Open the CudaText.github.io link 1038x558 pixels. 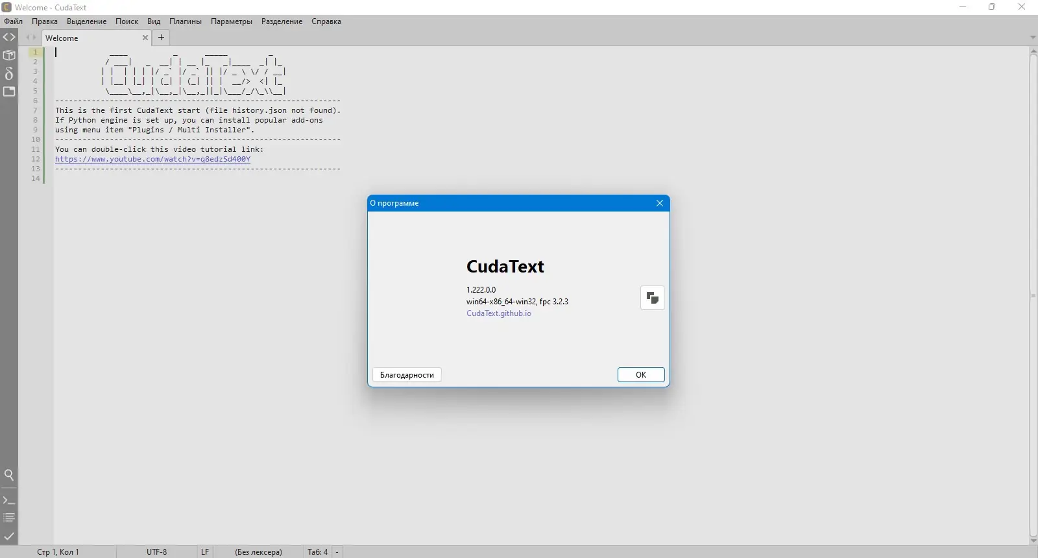[499, 313]
